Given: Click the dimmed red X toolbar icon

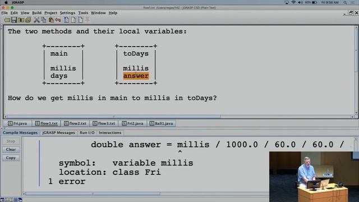Looking at the screenshot, I should pyautogui.click(x=88, y=20).
